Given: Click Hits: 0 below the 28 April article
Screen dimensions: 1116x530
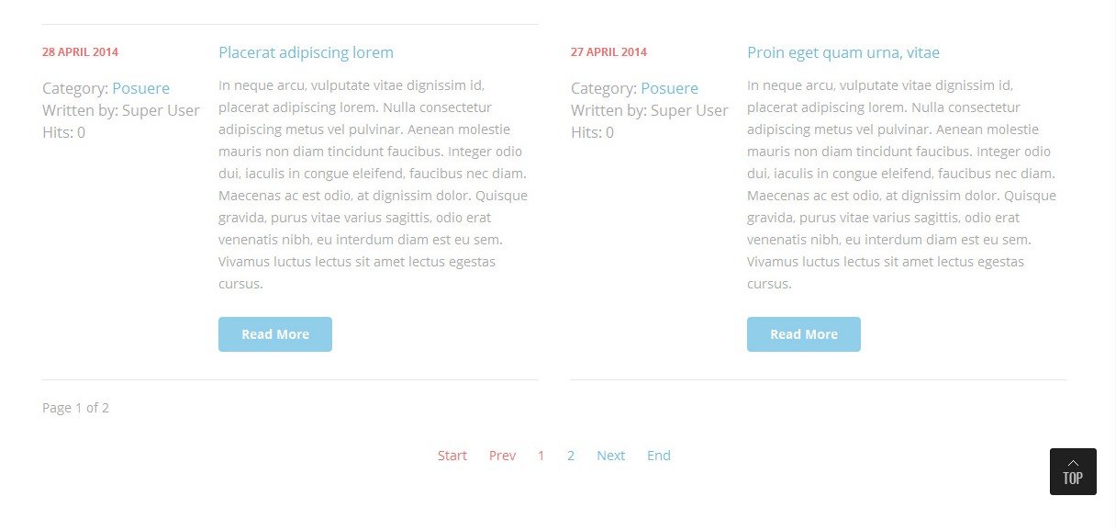Looking at the screenshot, I should point(63,132).
